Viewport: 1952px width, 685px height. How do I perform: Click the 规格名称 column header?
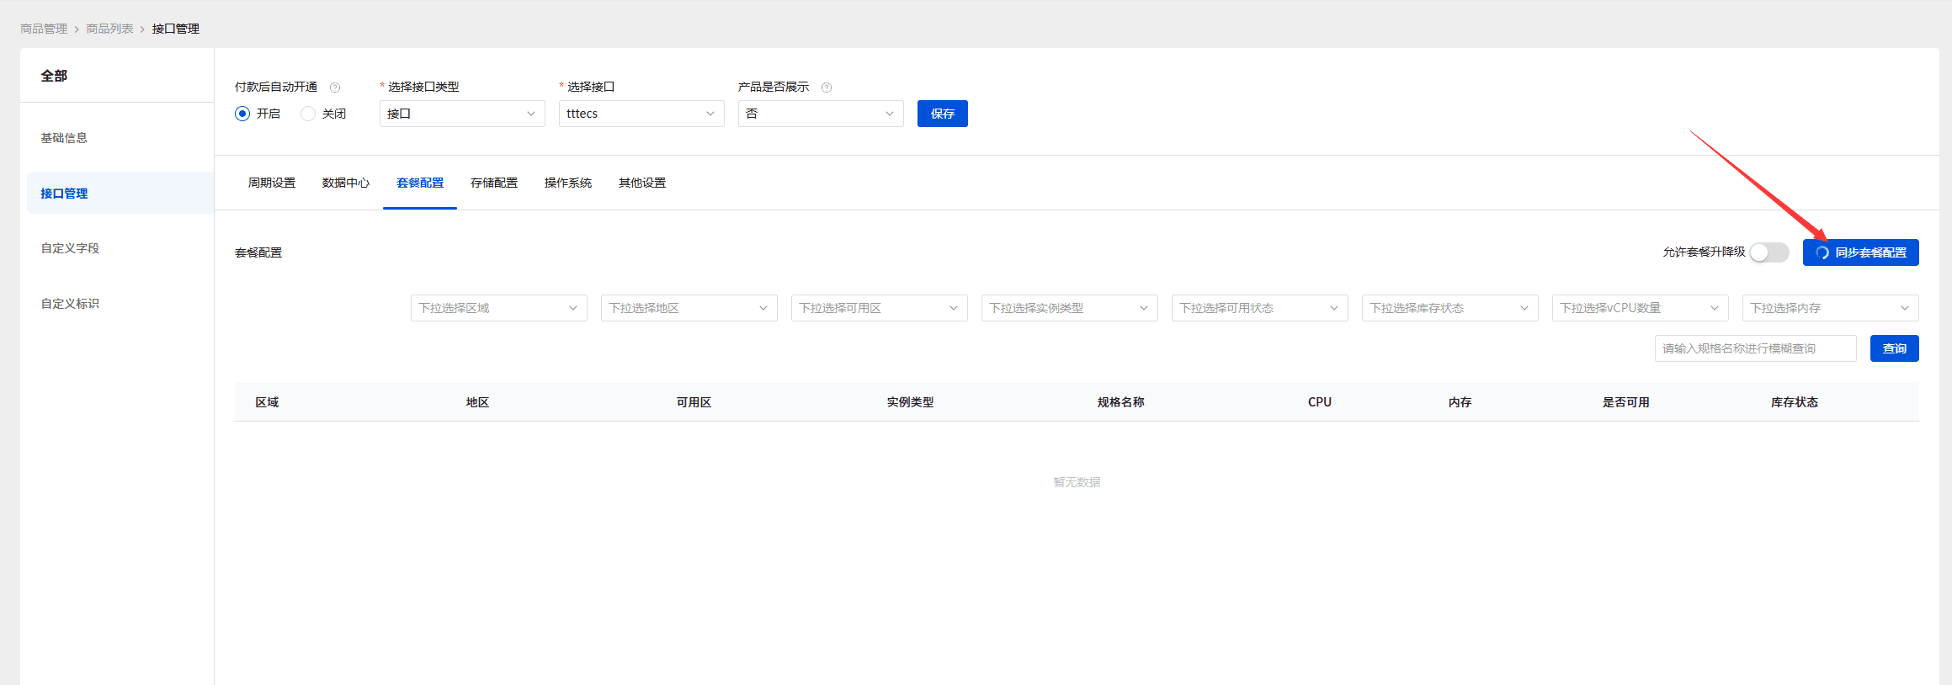click(1120, 402)
